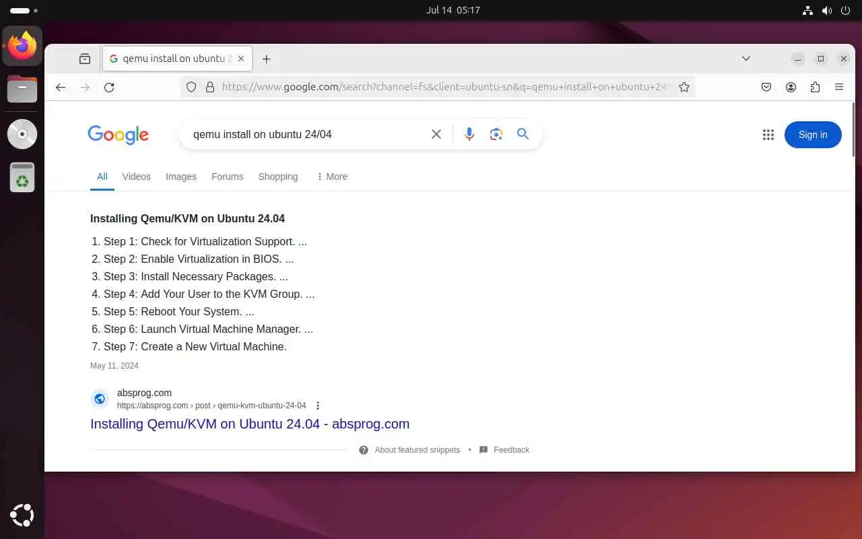Click the site padlock icon
Viewport: 862px width, 539px height.
[209, 87]
